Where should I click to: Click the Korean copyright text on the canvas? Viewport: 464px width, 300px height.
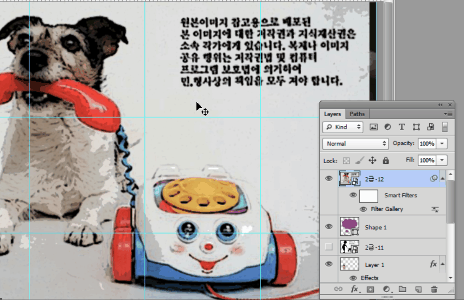pyautogui.click(x=268, y=51)
